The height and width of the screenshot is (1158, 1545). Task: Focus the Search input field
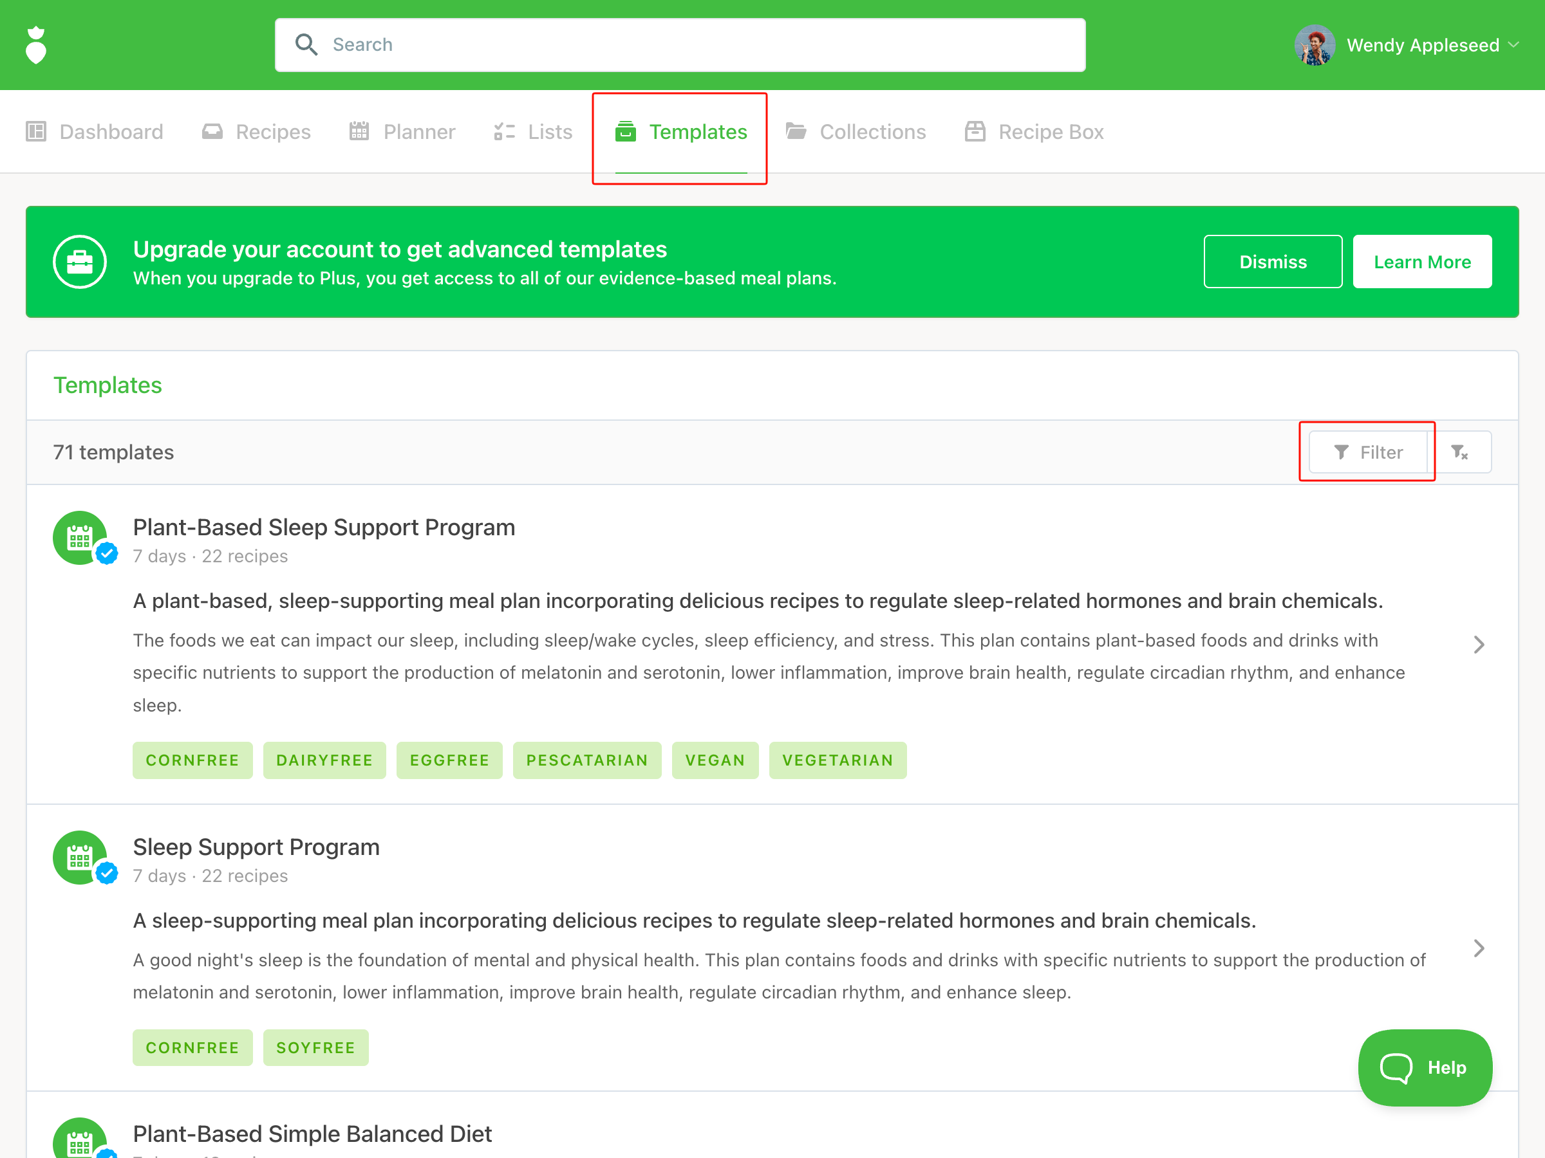point(698,44)
